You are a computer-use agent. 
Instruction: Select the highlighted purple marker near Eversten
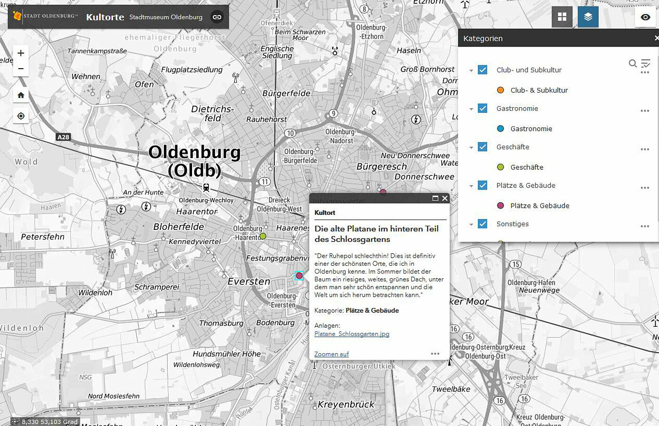(299, 276)
